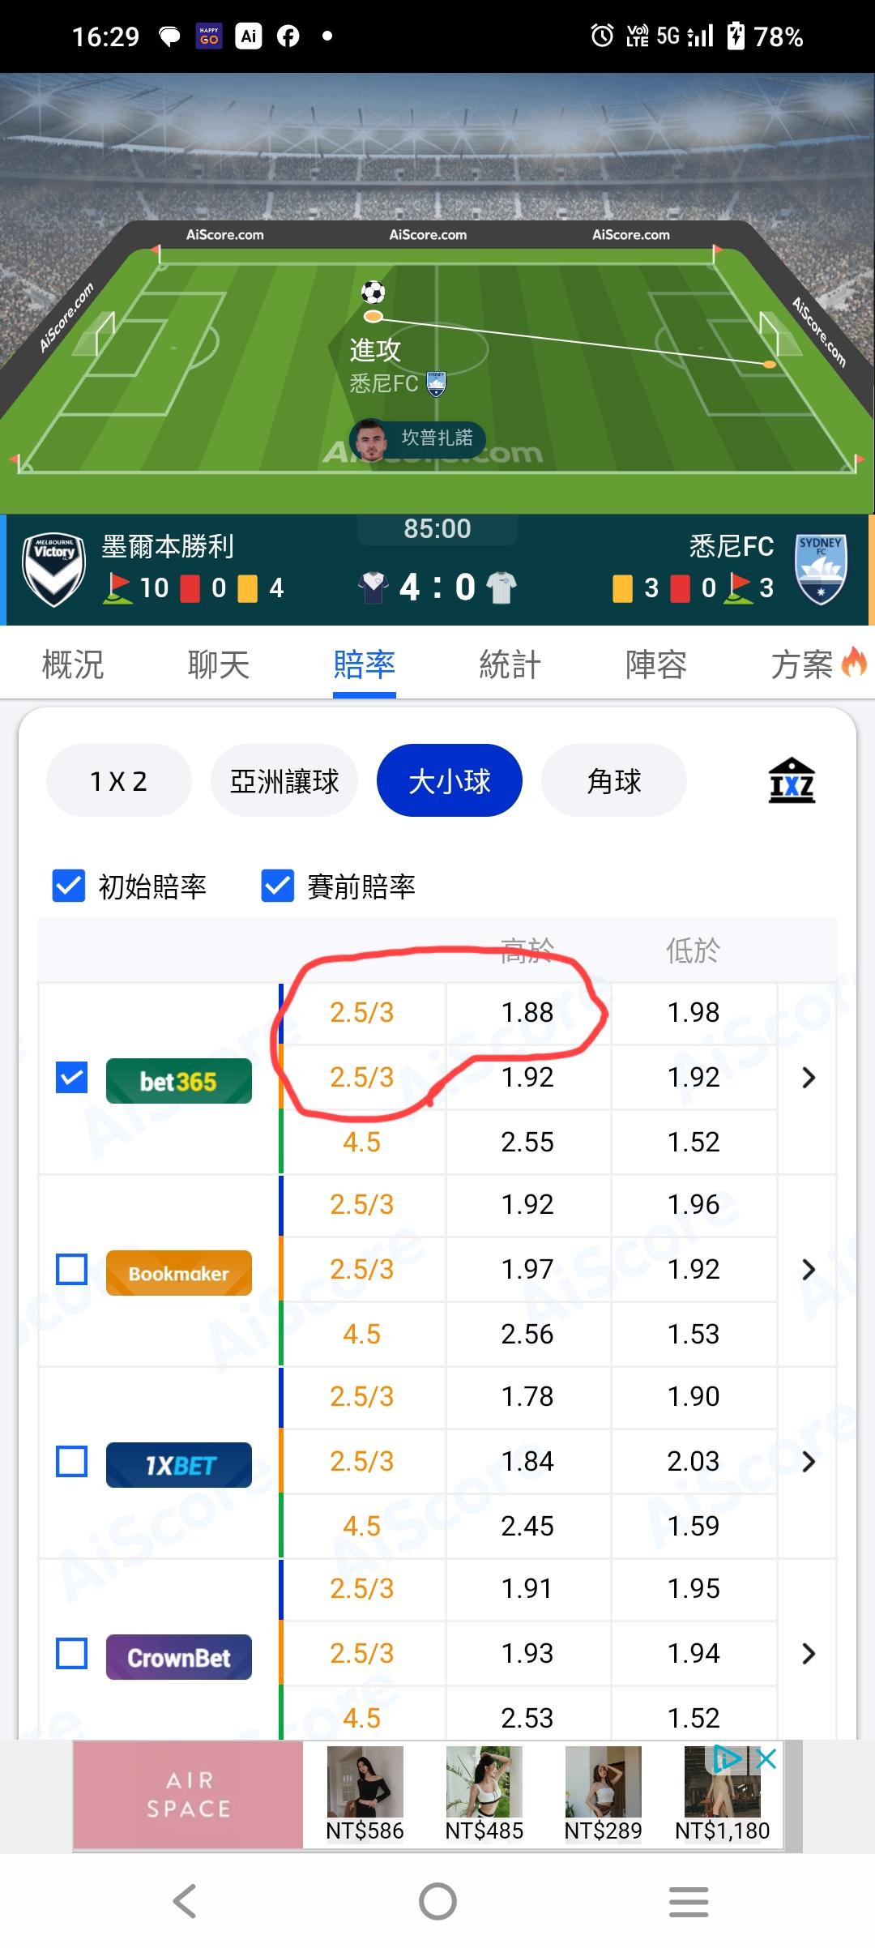
Task: Tap the bet365 bookmaker logo
Action: click(178, 1081)
